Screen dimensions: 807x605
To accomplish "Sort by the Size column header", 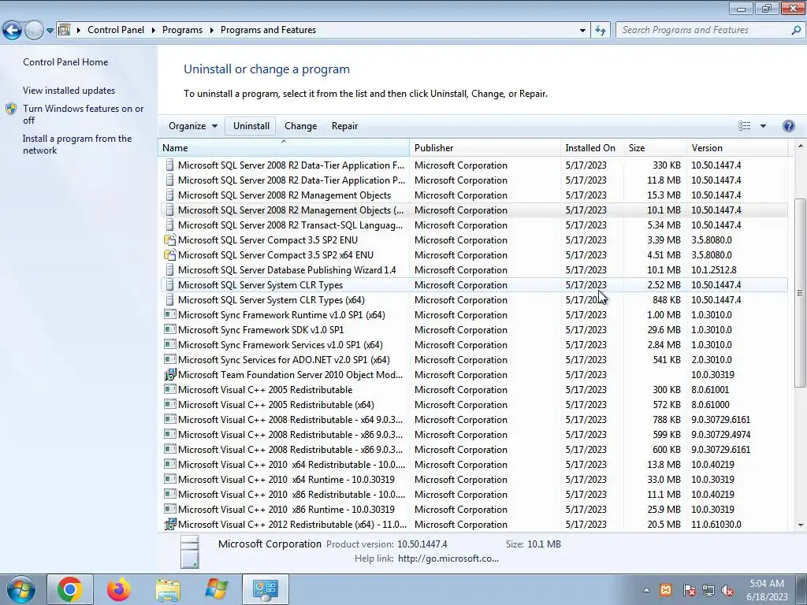I will click(x=655, y=147).
